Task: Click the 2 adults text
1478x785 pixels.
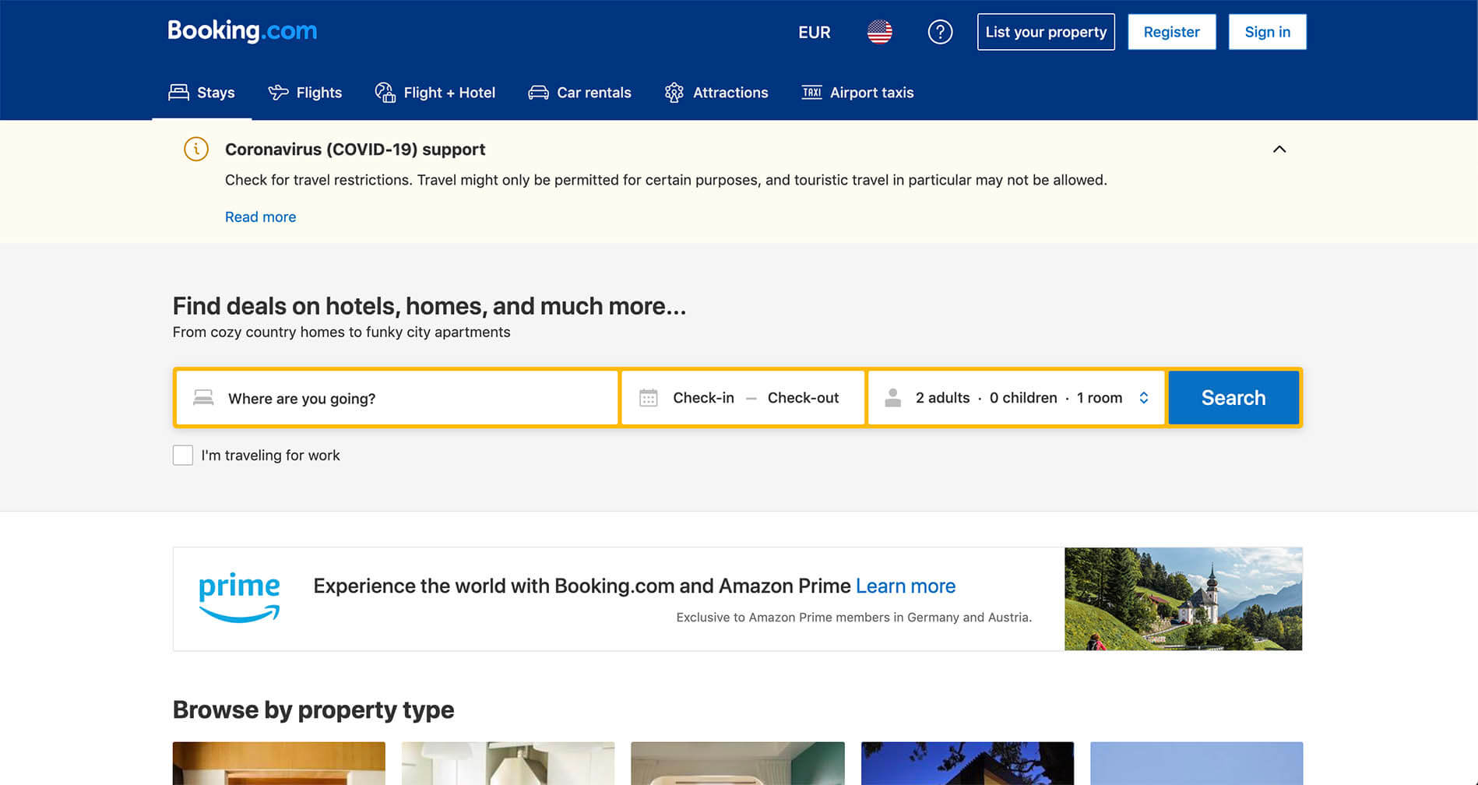Action: pos(942,398)
